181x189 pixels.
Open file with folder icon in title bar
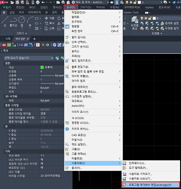tap(12, 2)
